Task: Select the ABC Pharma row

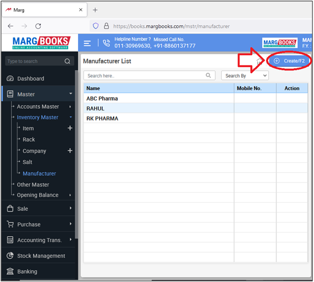Action: [x=196, y=98]
